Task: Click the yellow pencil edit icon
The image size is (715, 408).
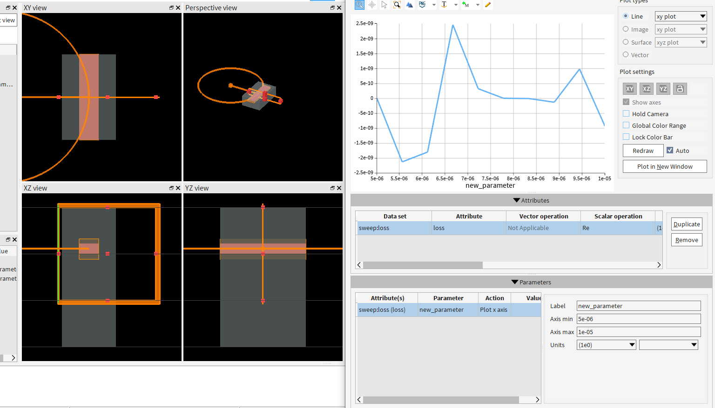Action: [x=488, y=5]
